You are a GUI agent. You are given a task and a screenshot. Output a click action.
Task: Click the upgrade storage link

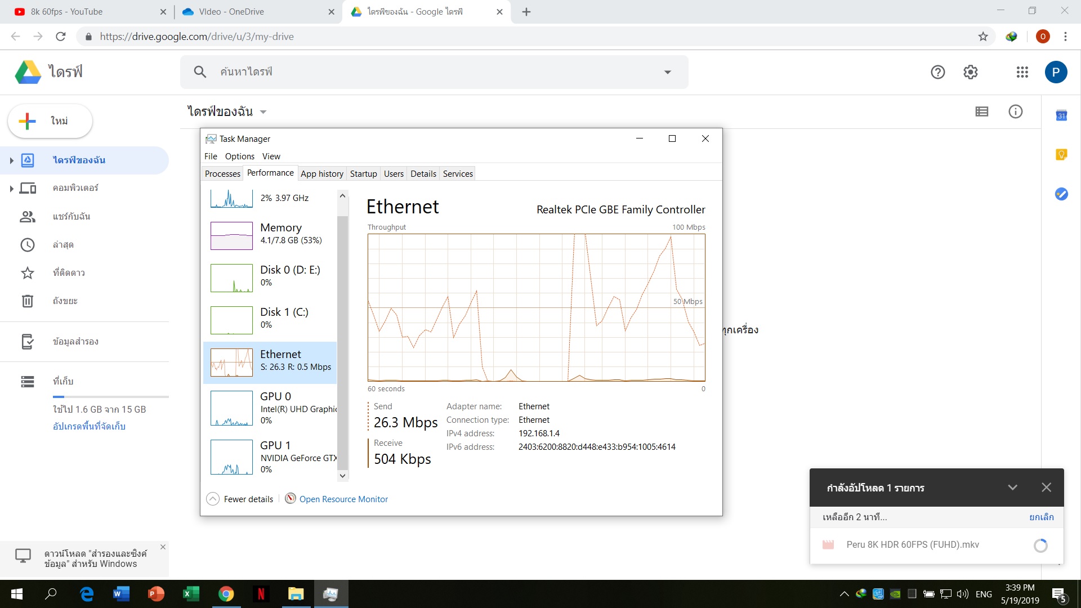coord(89,426)
